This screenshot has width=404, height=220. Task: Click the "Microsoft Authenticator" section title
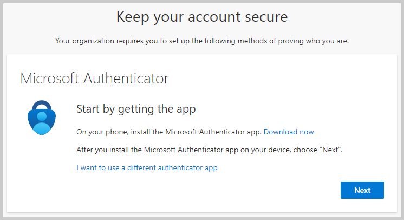tap(94, 79)
